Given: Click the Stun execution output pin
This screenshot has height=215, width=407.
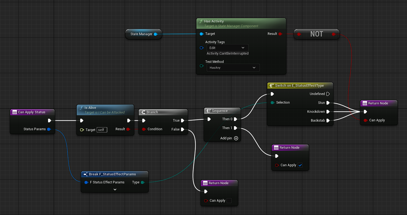Looking at the screenshot, I should tap(328, 103).
